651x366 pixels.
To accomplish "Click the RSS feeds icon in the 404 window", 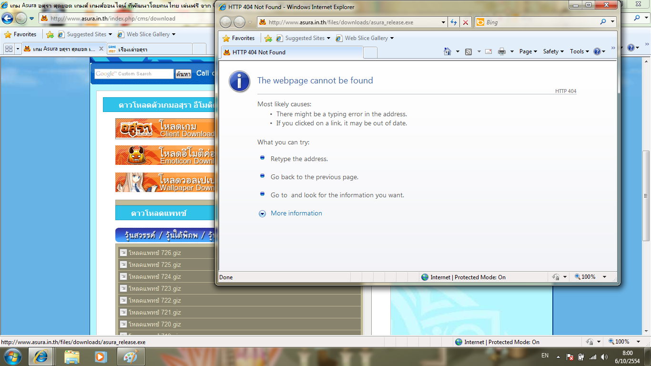I will [x=468, y=51].
